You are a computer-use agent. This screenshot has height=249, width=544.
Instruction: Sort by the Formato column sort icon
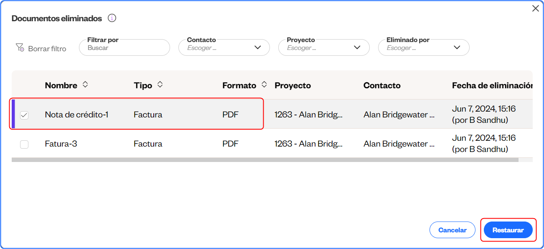point(264,85)
